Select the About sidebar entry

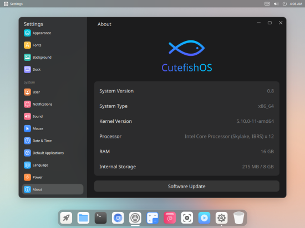click(x=53, y=189)
